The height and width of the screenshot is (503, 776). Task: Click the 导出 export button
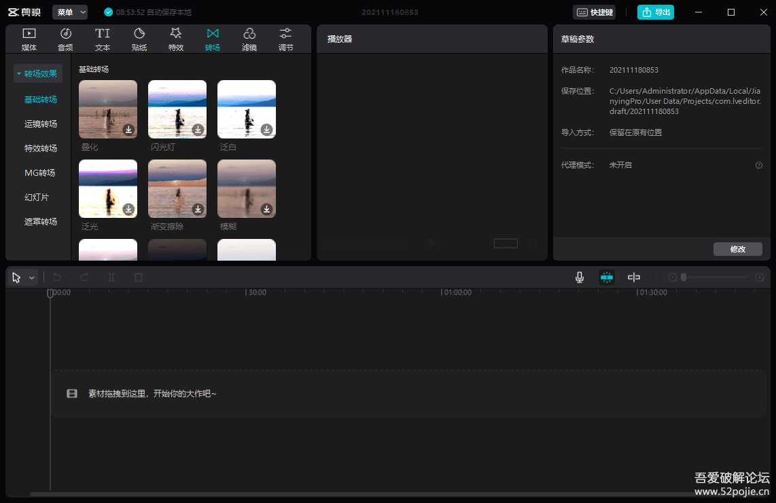pyautogui.click(x=655, y=12)
